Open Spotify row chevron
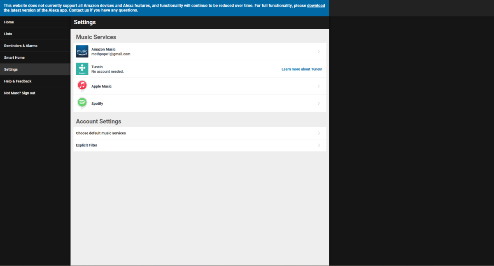This screenshot has height=266, width=494. [319, 103]
